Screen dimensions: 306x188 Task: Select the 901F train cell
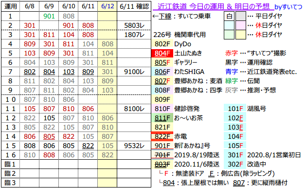(162, 146)
